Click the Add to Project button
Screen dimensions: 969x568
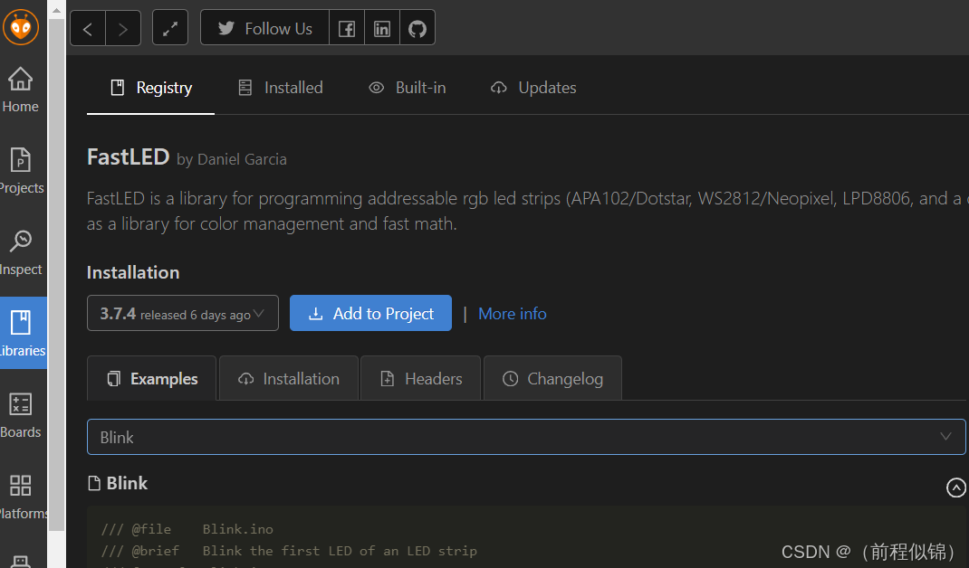pos(370,313)
